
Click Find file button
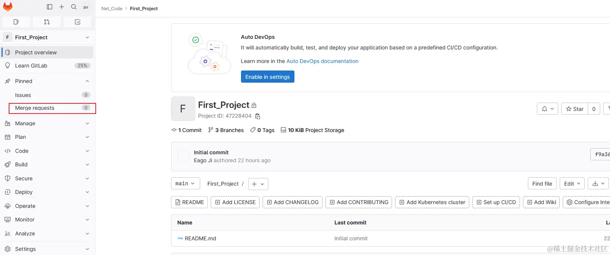pyautogui.click(x=542, y=183)
